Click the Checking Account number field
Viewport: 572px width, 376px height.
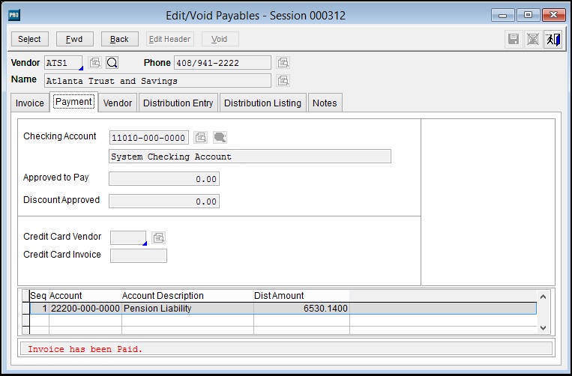149,138
